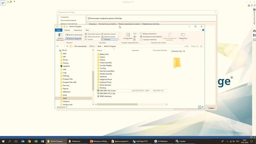This screenshot has height=144, width=256.
Task: Expand the layout gallery's more arrow
Action: (x=119, y=39)
